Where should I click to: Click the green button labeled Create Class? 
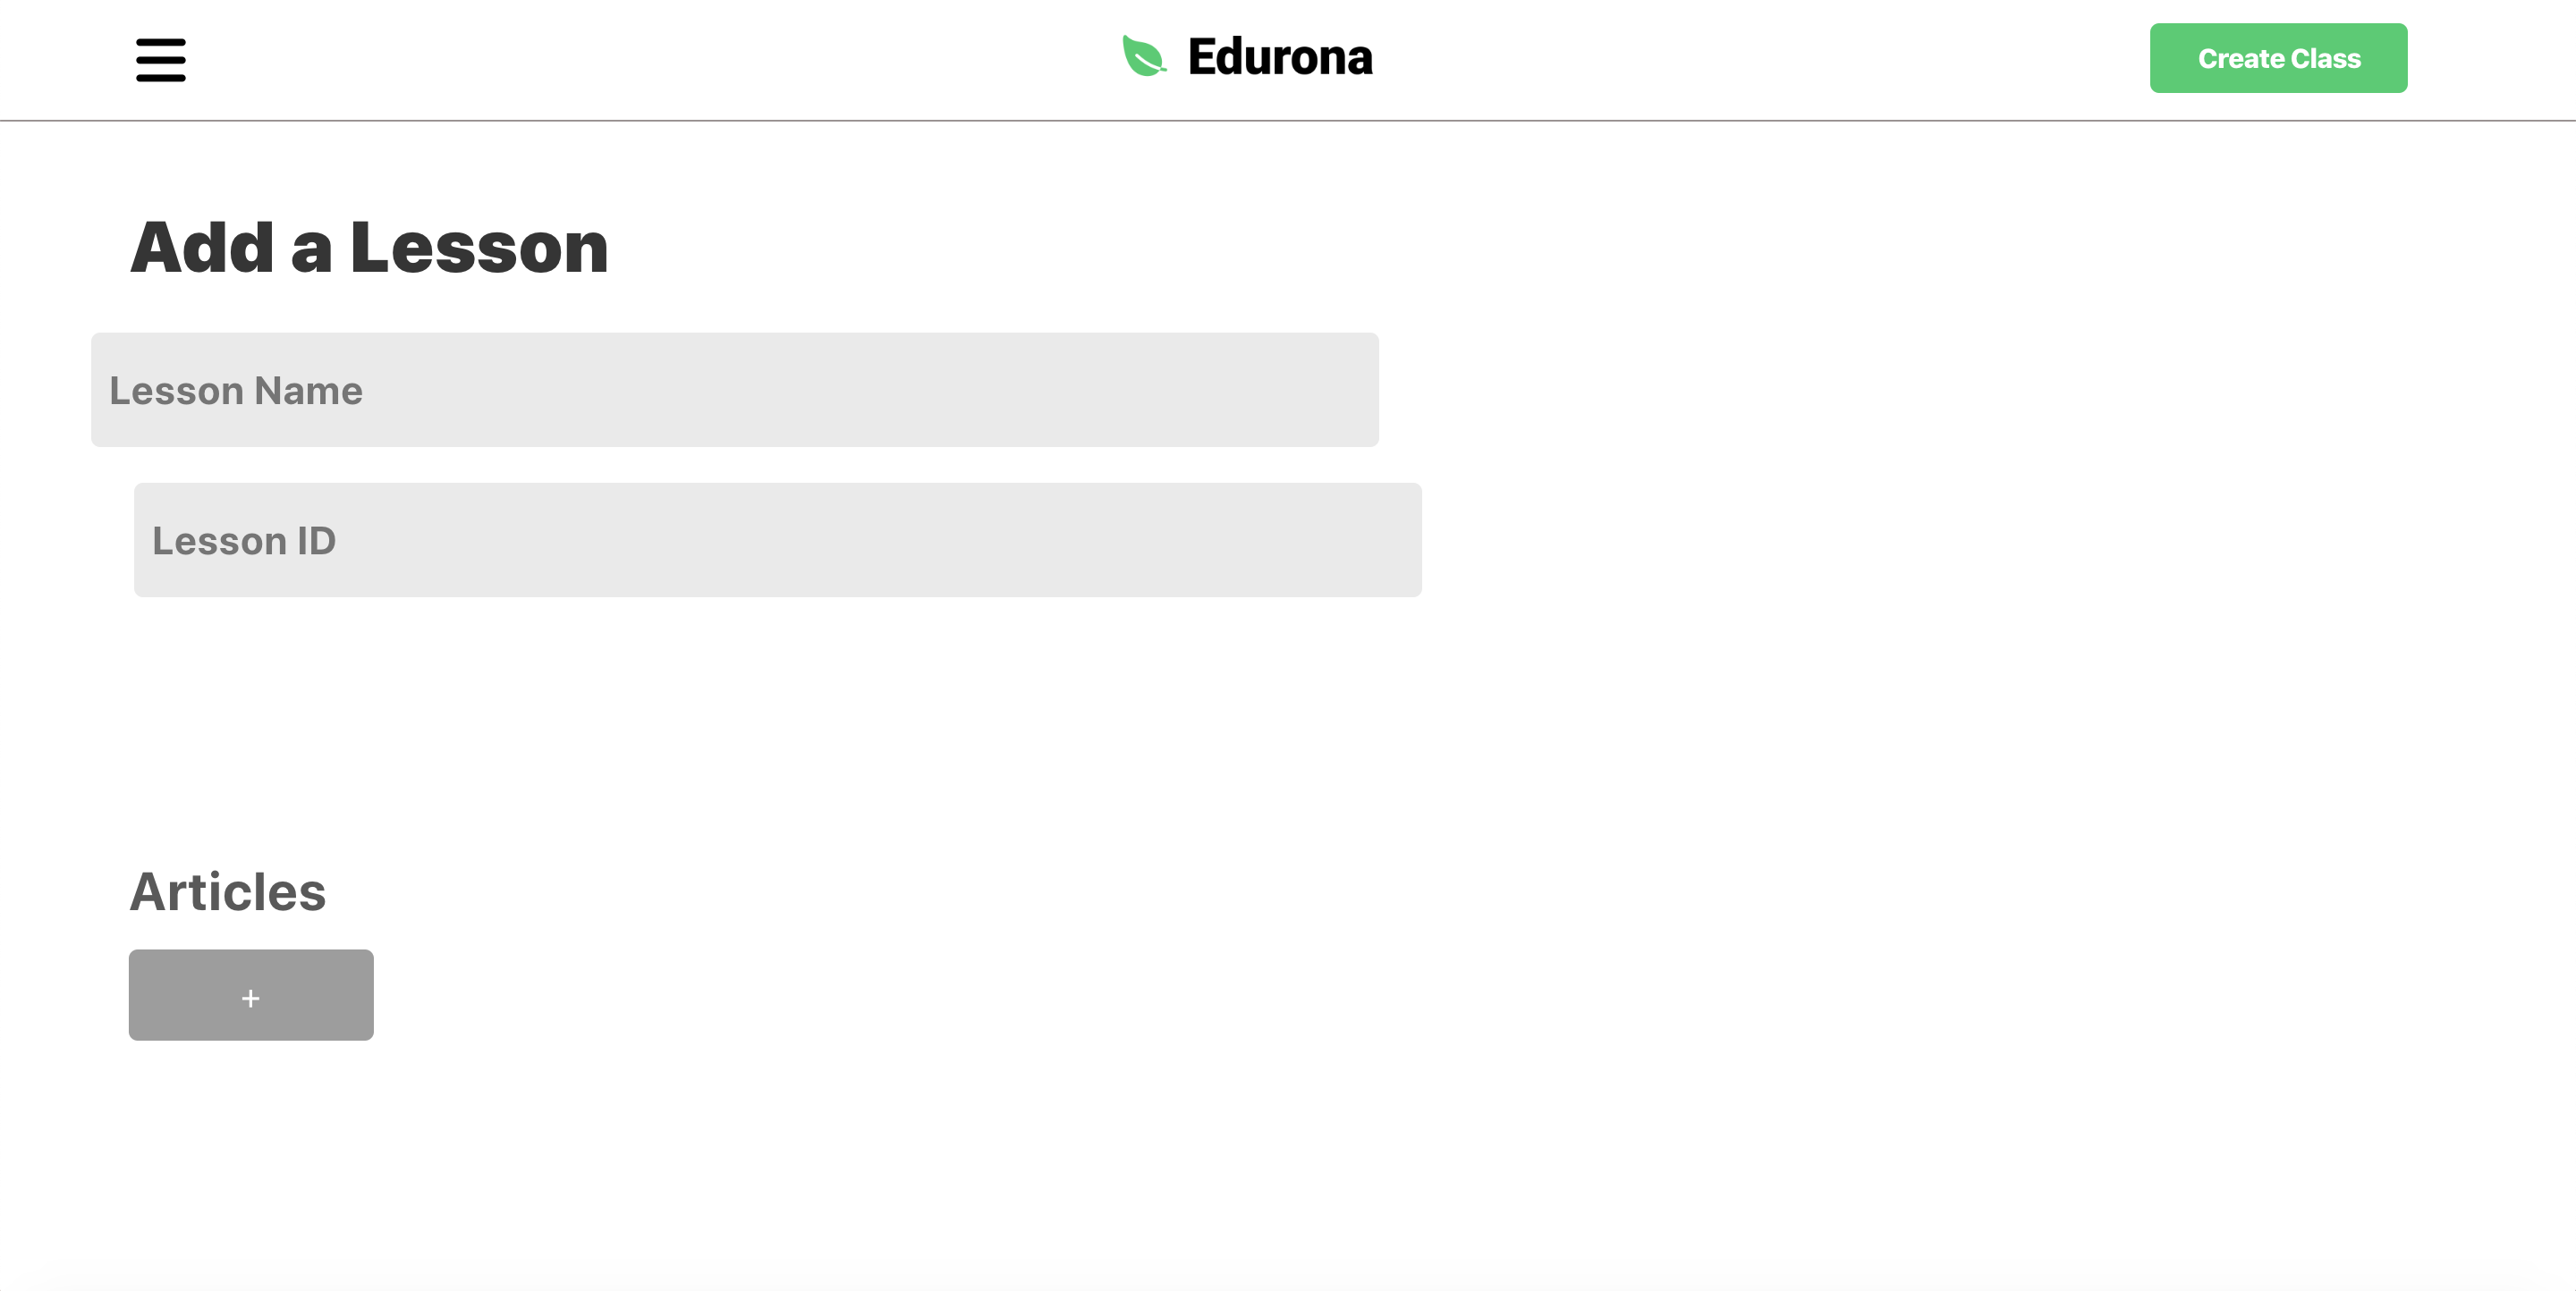tap(2278, 58)
